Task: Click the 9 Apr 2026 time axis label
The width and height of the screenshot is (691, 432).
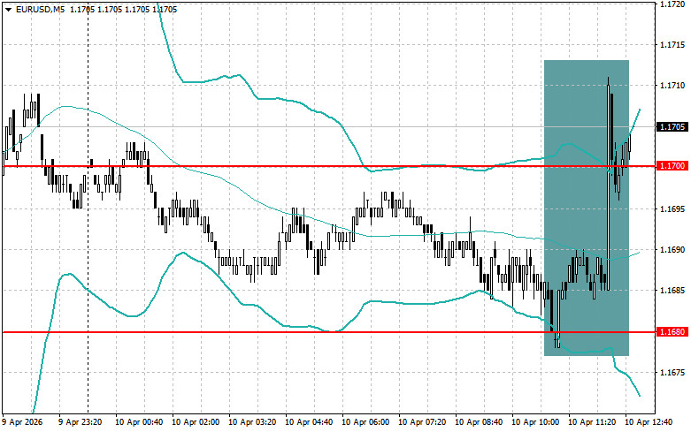Action: [x=22, y=422]
